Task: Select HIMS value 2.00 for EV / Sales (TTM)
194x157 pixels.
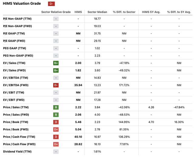Action: click(78, 63)
